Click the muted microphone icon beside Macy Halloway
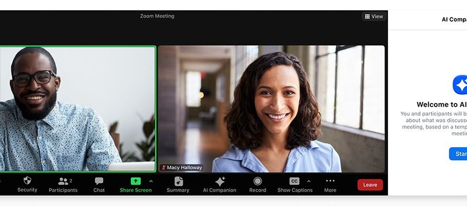The height and width of the screenshot is (206, 467). click(x=164, y=168)
